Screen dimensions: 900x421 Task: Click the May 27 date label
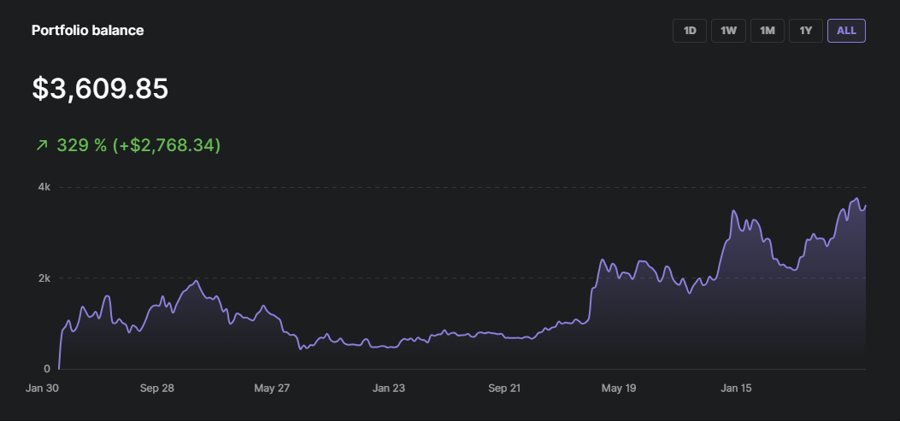(273, 388)
